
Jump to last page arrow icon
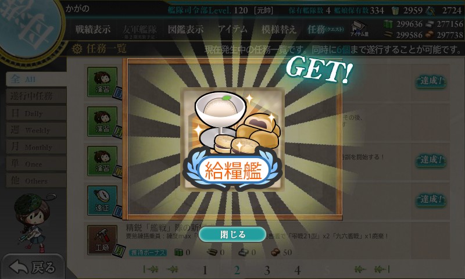[x=382, y=269]
